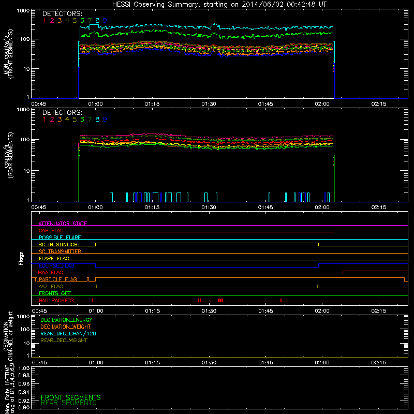Click 01:30 tick label under front segments plot

(209, 104)
